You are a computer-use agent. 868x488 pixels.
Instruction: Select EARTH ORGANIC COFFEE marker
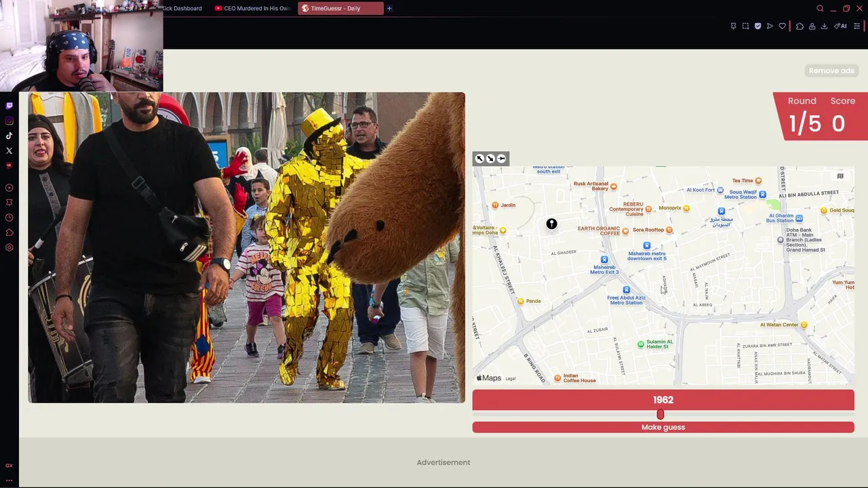click(x=625, y=231)
